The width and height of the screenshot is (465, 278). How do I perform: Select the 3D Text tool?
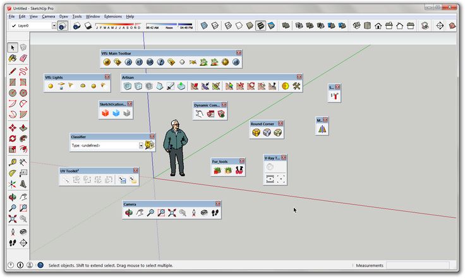[x=23, y=184]
